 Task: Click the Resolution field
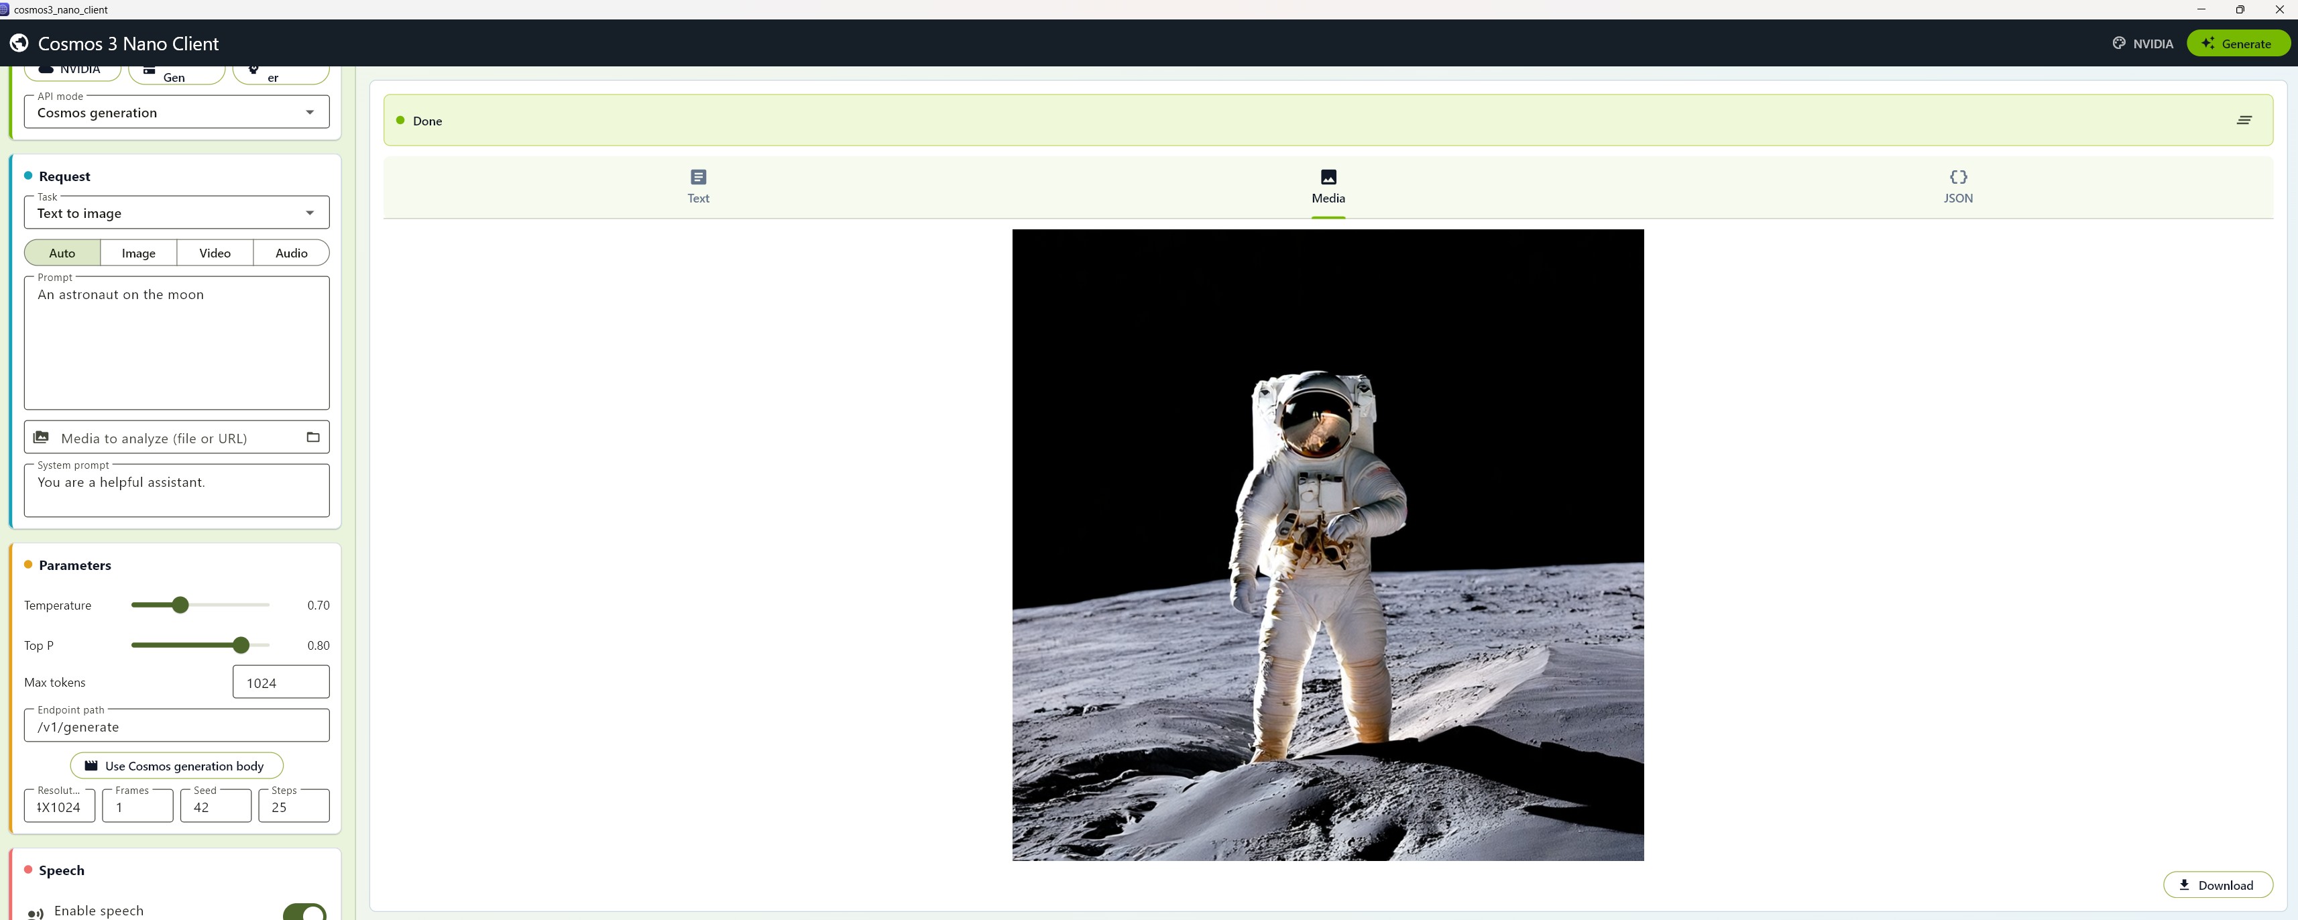(60, 806)
